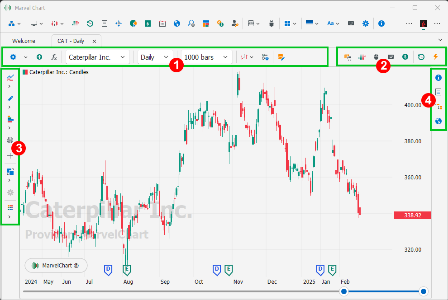The image size is (448, 300).
Task: Open the tab list chevron at tab bar end
Action: (x=440, y=40)
